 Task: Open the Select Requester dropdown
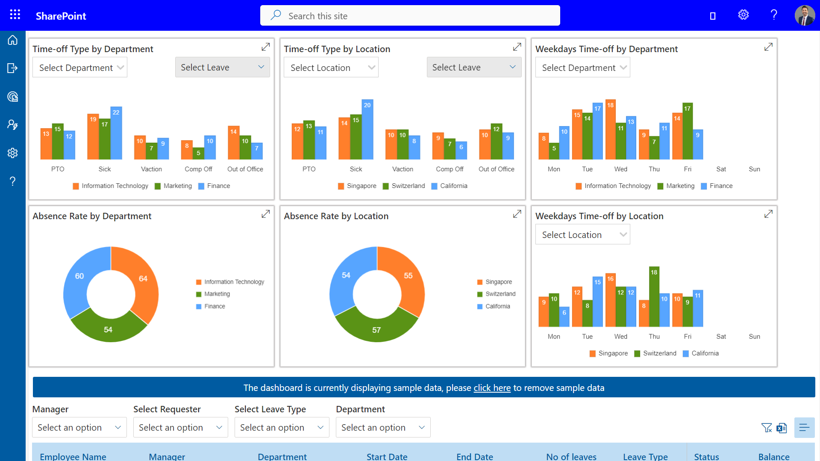pyautogui.click(x=181, y=427)
